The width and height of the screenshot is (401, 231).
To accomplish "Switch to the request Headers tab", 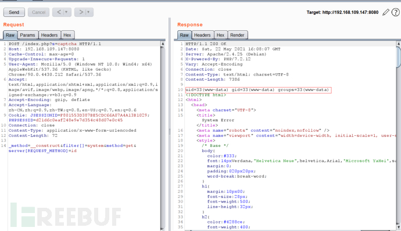I will (x=49, y=35).
